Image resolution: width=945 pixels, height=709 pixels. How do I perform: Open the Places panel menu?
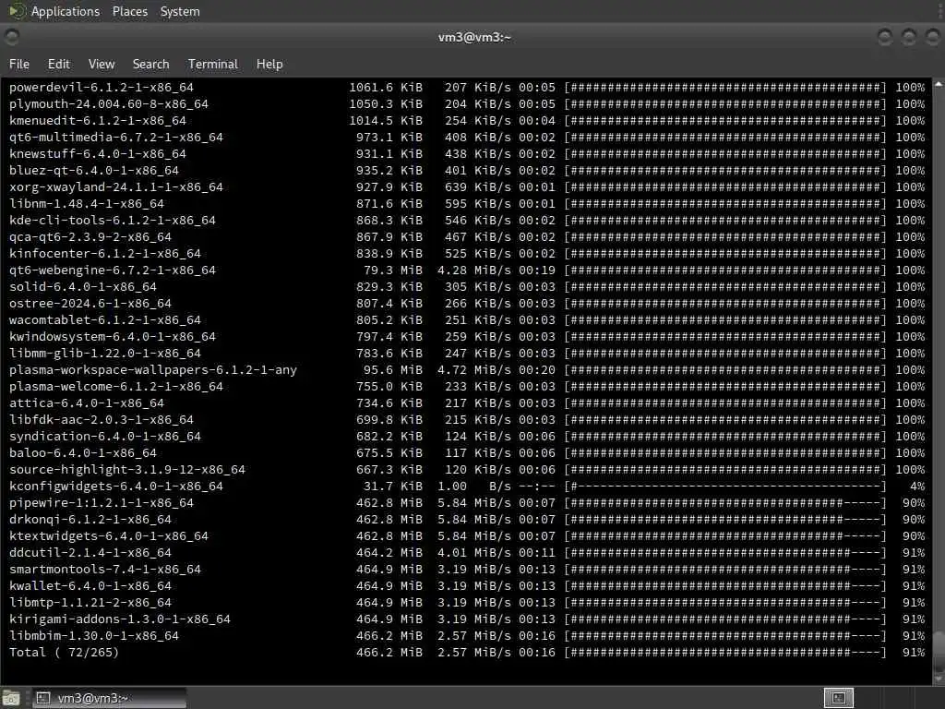pyautogui.click(x=129, y=11)
